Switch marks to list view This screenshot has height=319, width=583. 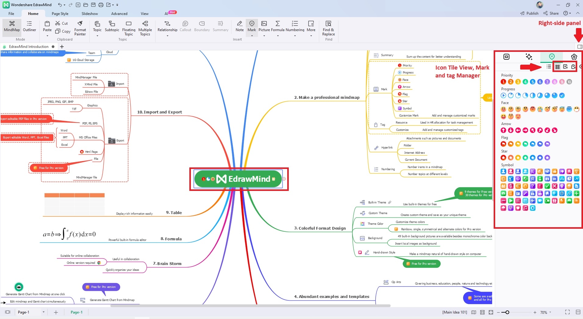[549, 66]
